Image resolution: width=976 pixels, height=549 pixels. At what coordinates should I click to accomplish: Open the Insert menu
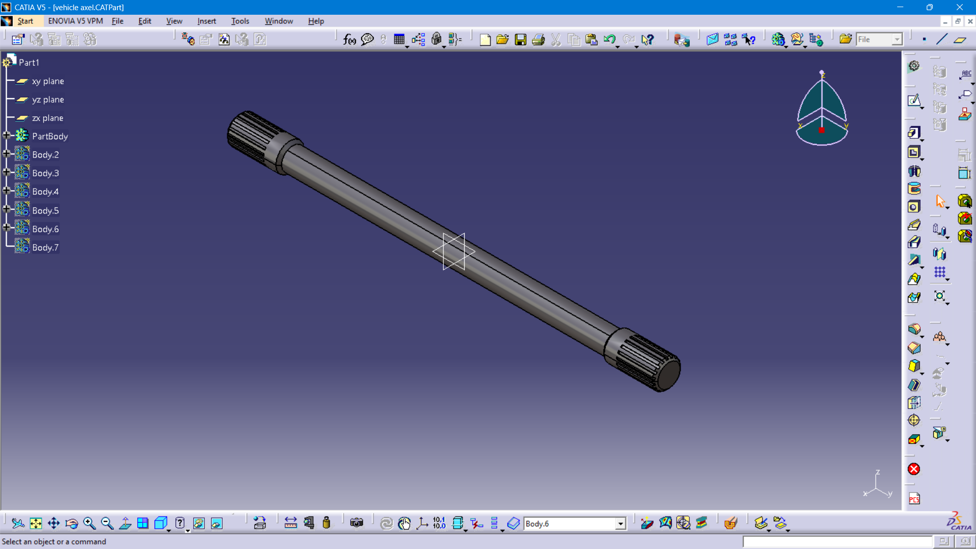click(206, 21)
